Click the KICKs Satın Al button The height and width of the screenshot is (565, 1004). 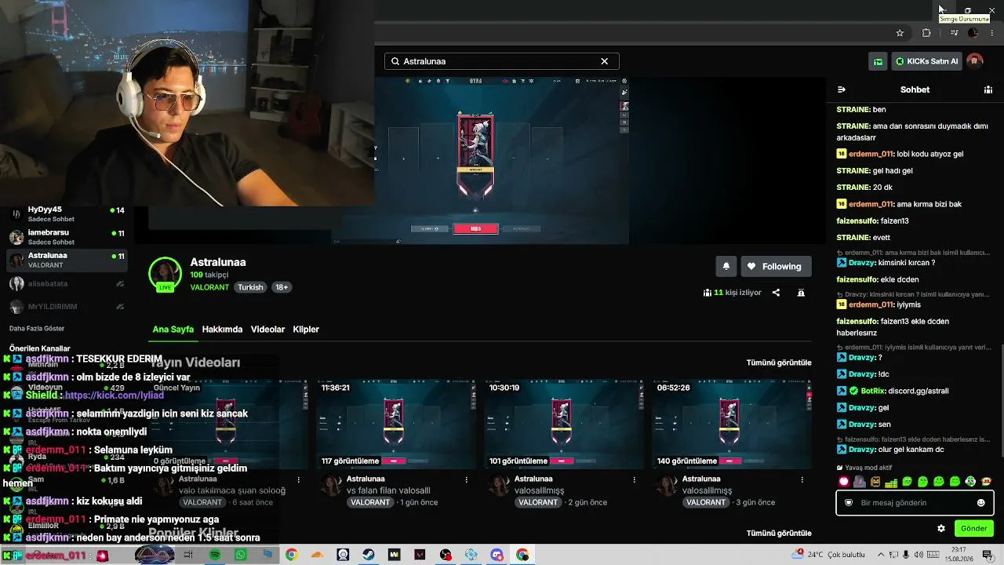(x=927, y=61)
